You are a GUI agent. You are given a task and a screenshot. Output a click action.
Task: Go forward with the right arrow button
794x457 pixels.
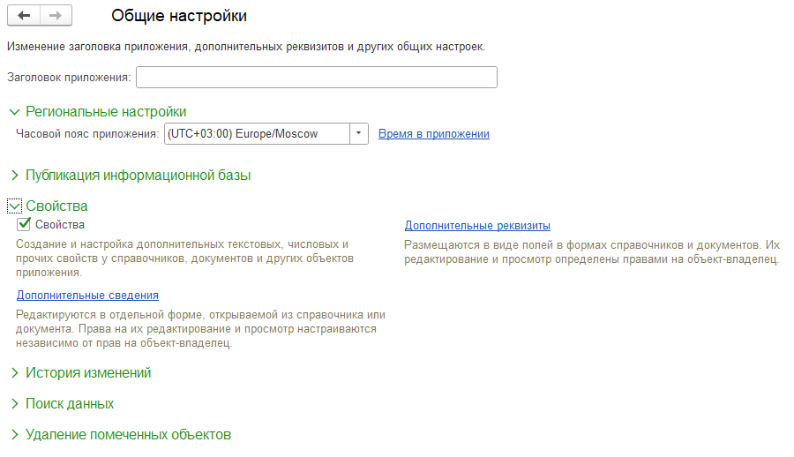click(56, 16)
